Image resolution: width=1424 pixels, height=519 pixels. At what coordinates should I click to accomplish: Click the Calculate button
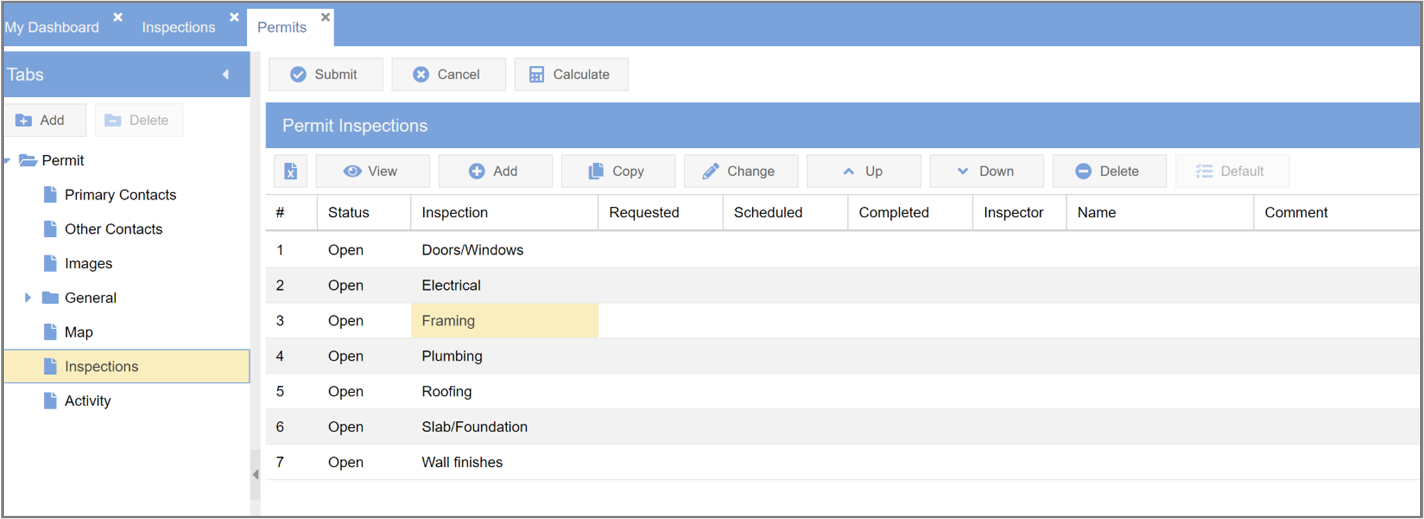coord(571,74)
